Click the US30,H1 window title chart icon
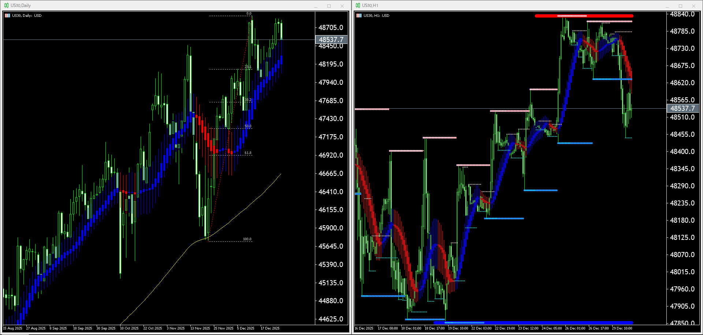 pos(358,5)
